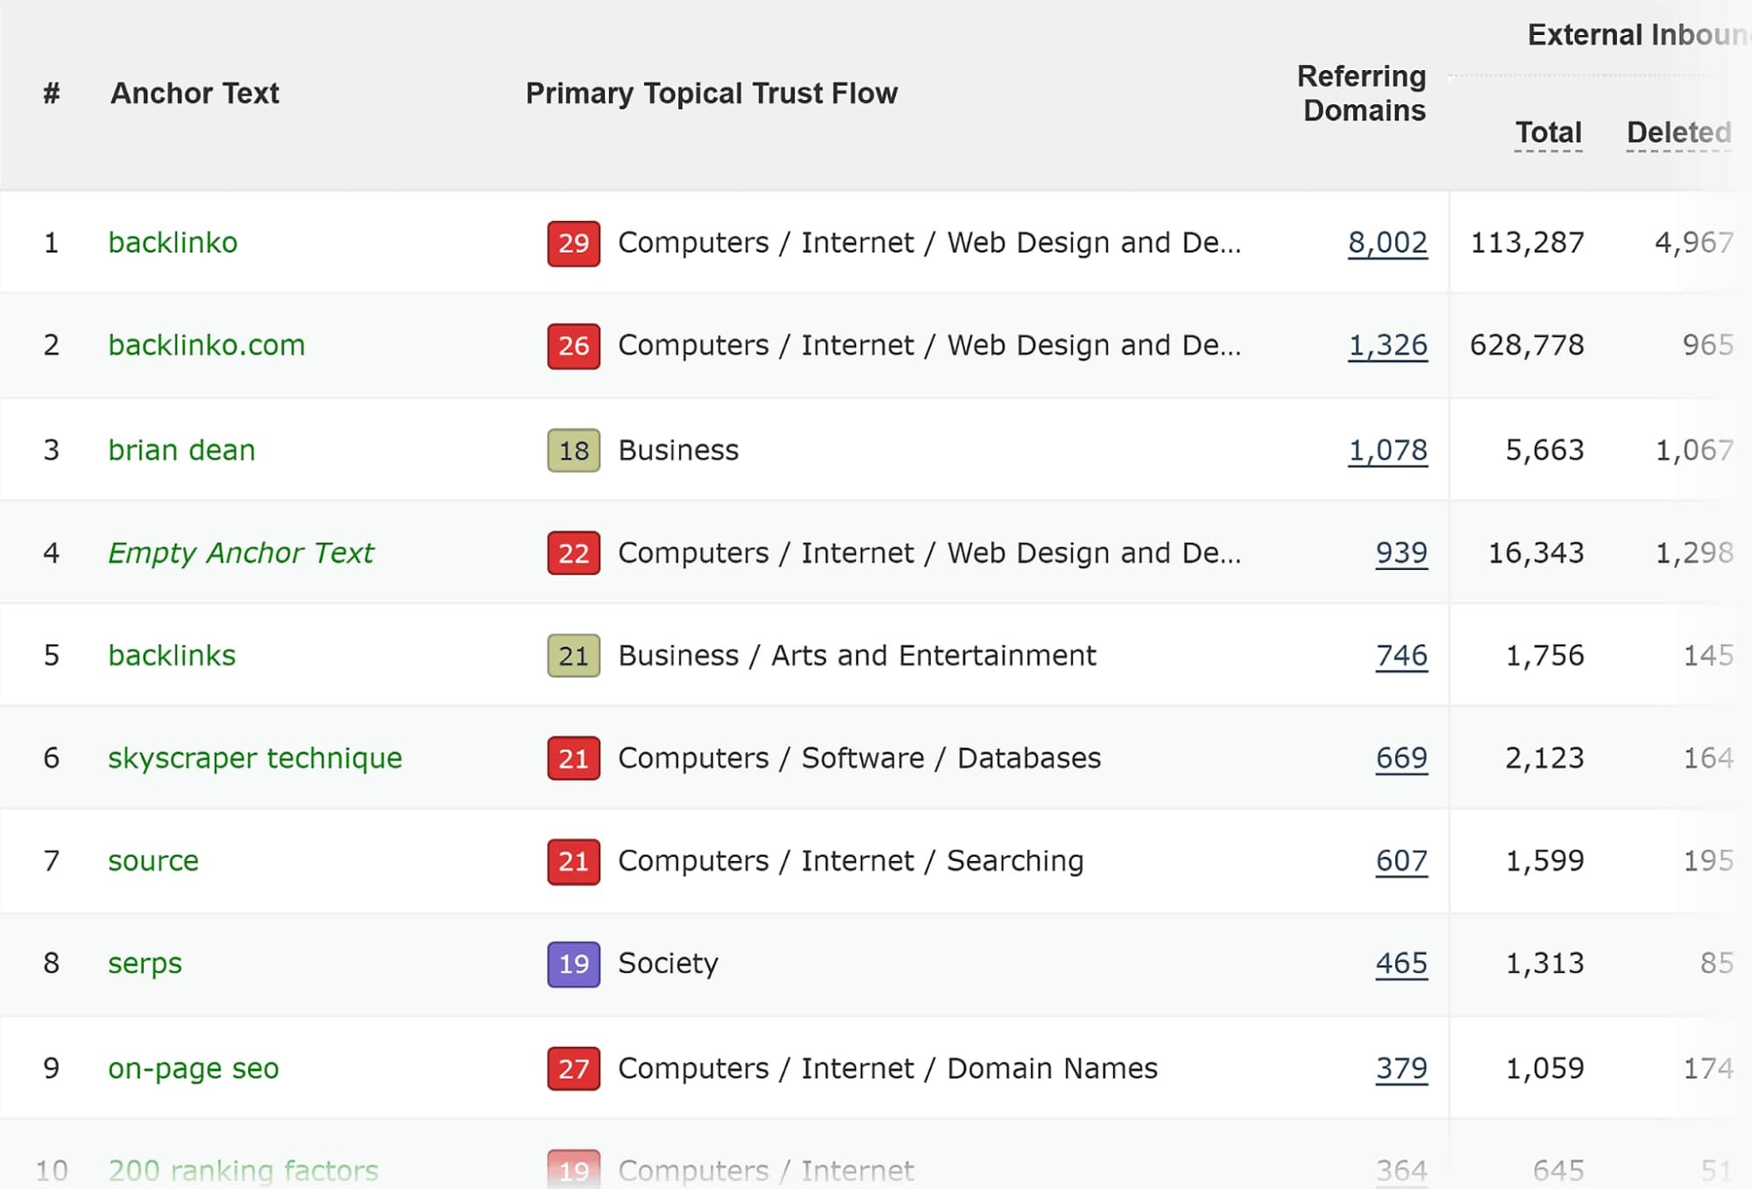Click the External Inbound header label
1752x1189 pixels.
[x=1639, y=34]
